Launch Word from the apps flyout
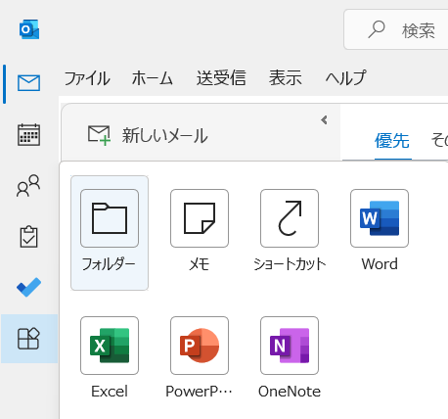This screenshot has height=419, width=448. (x=380, y=218)
